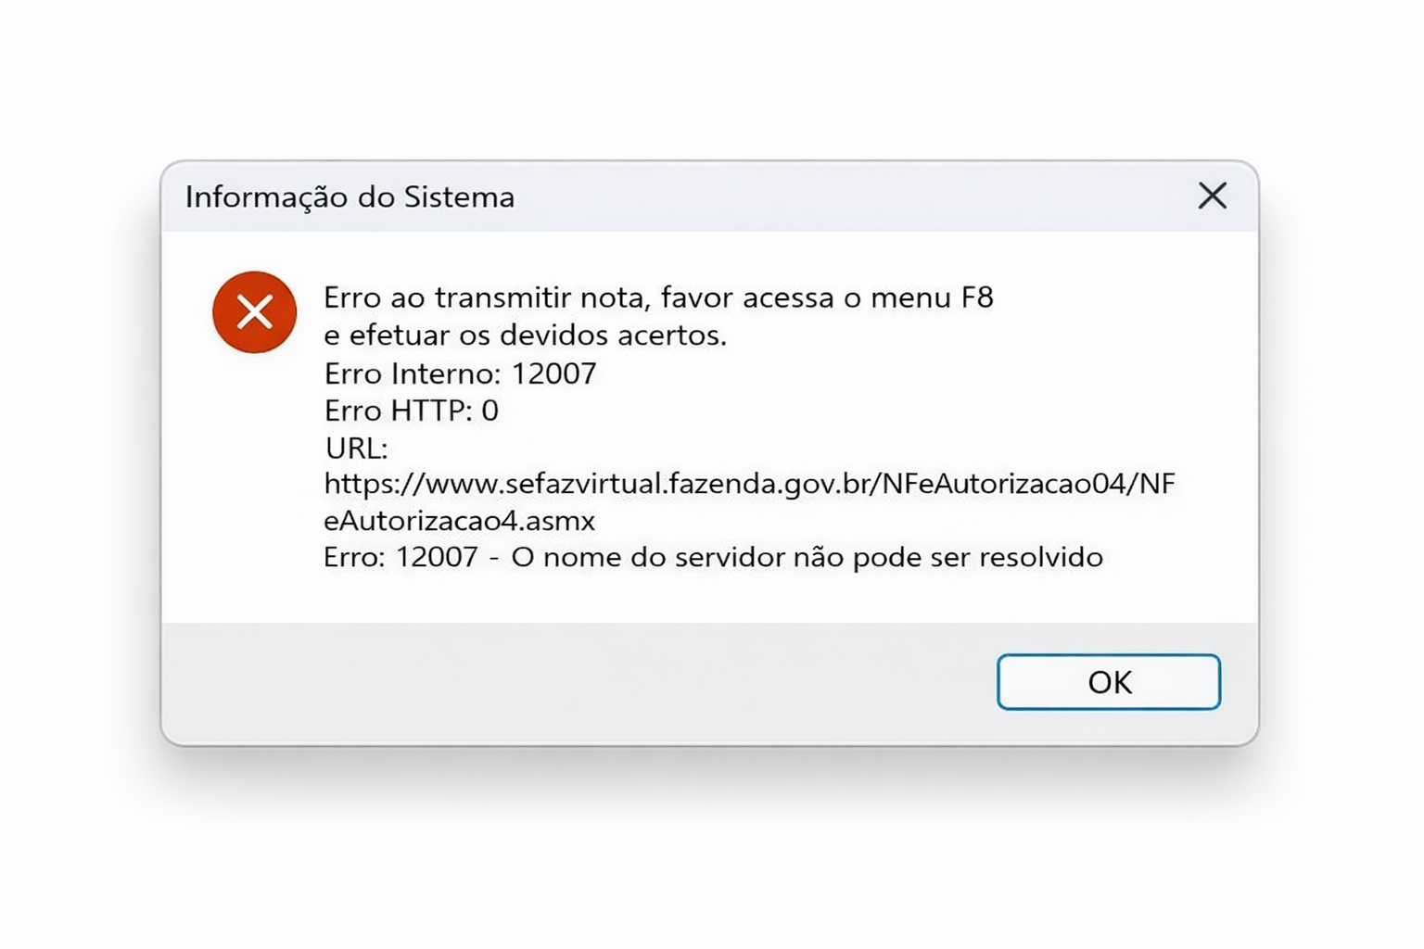Viewport: 1424px width, 949px height.
Task: Click the "Erro Interno: 12007" line
Action: point(460,373)
